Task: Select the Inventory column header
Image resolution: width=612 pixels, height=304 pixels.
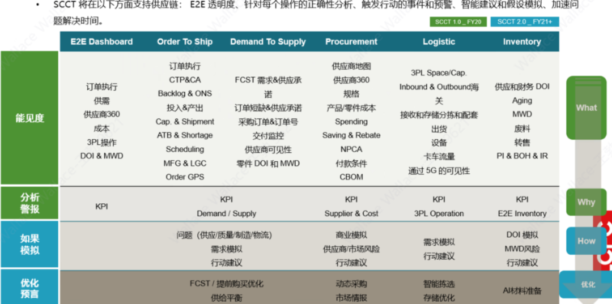Action: [x=522, y=42]
